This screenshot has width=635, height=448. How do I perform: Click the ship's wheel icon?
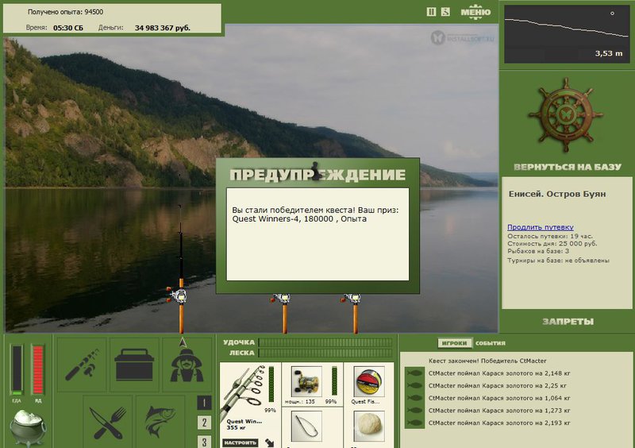pyautogui.click(x=566, y=115)
